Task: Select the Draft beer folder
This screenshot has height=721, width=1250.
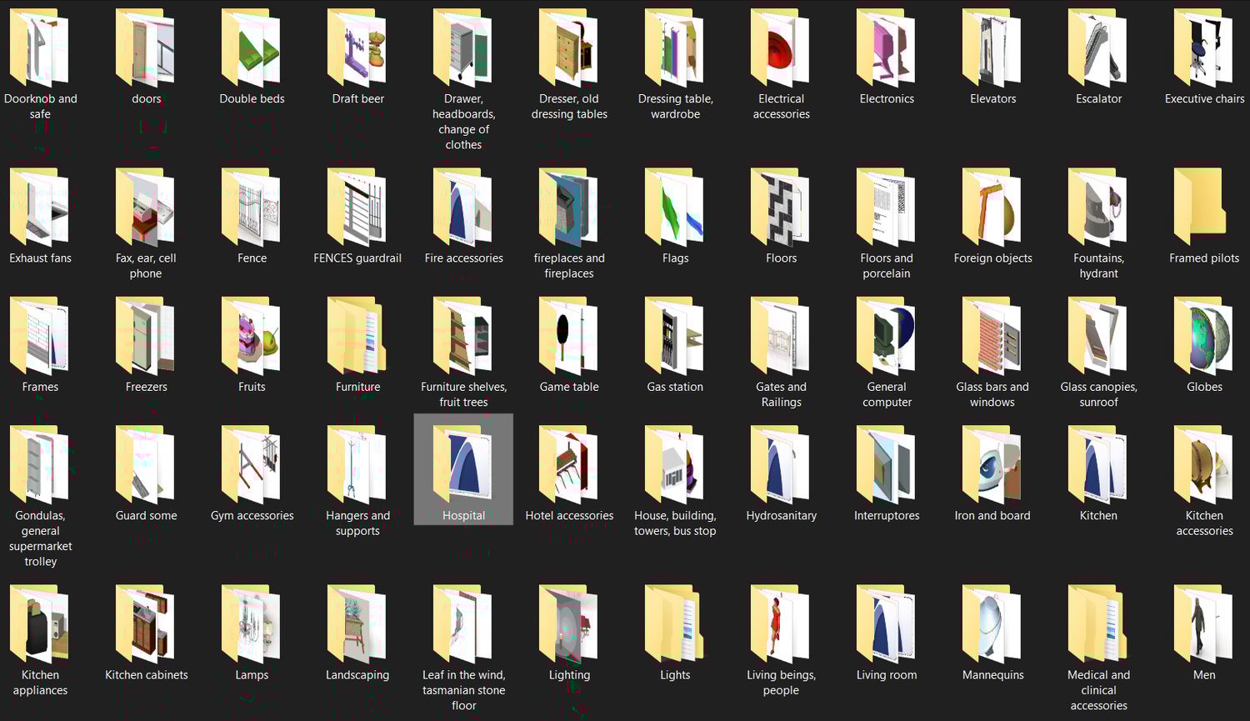Action: point(357,48)
